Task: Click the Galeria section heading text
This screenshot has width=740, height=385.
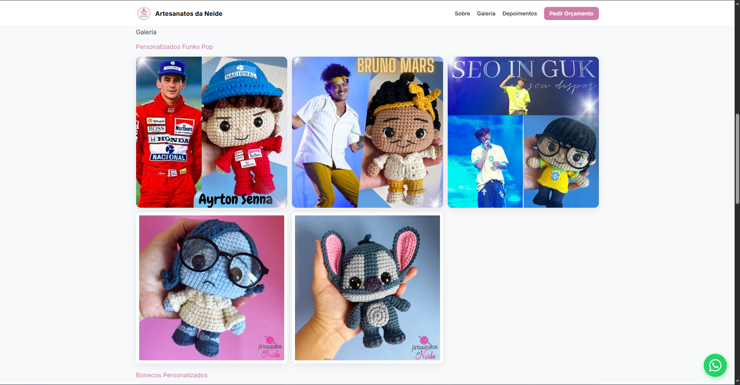Action: coord(146,32)
